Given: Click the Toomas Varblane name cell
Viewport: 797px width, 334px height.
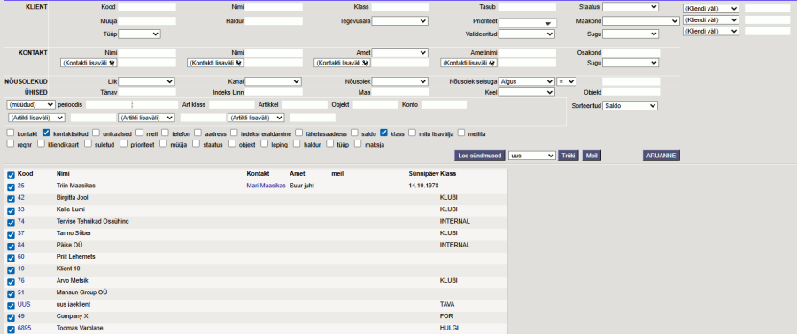Looking at the screenshot, I should (80, 329).
